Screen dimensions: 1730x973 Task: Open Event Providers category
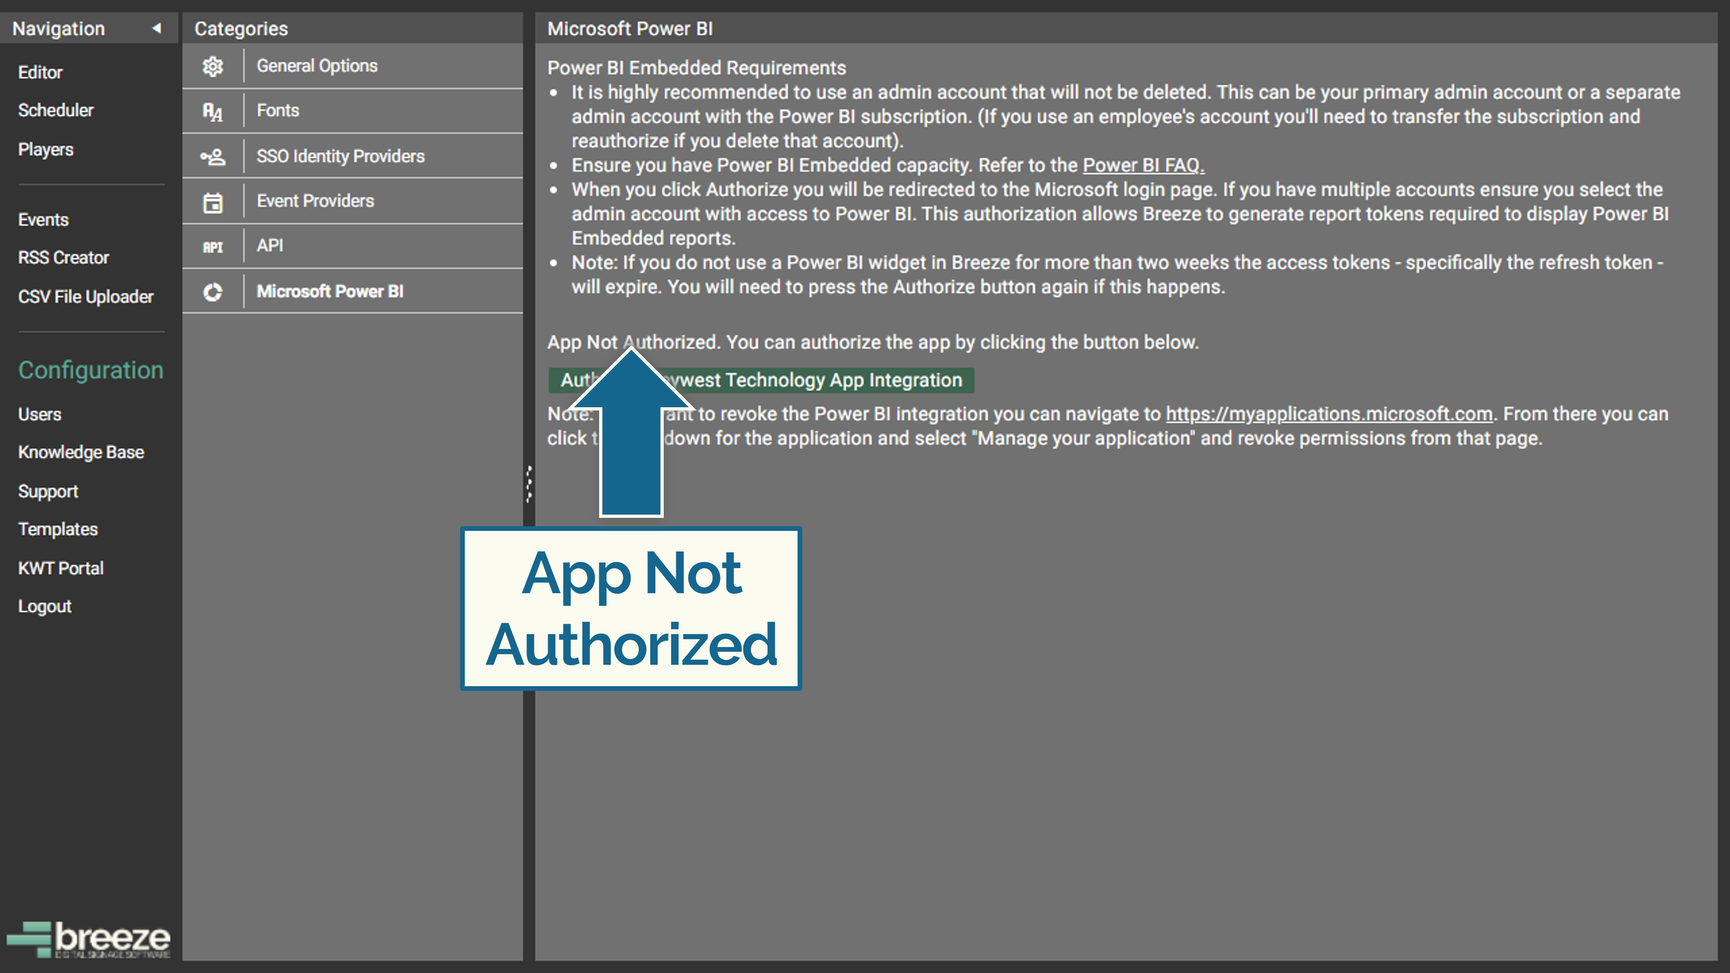click(353, 201)
